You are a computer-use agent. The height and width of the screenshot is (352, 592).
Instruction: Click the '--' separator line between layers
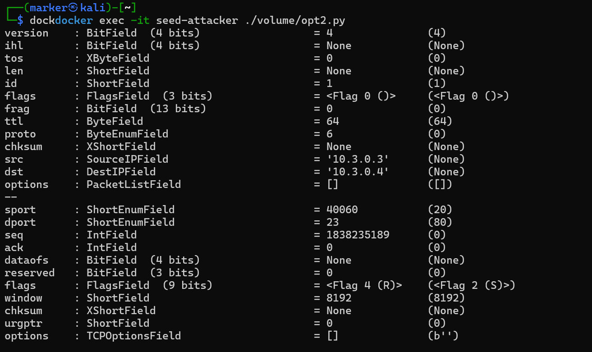tap(11, 197)
